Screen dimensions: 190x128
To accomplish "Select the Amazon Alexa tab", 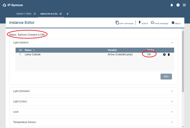I will click(49, 14).
